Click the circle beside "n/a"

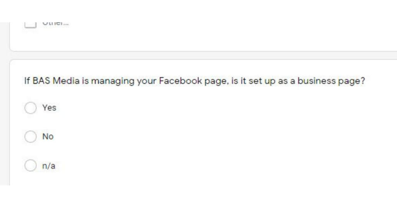(31, 166)
